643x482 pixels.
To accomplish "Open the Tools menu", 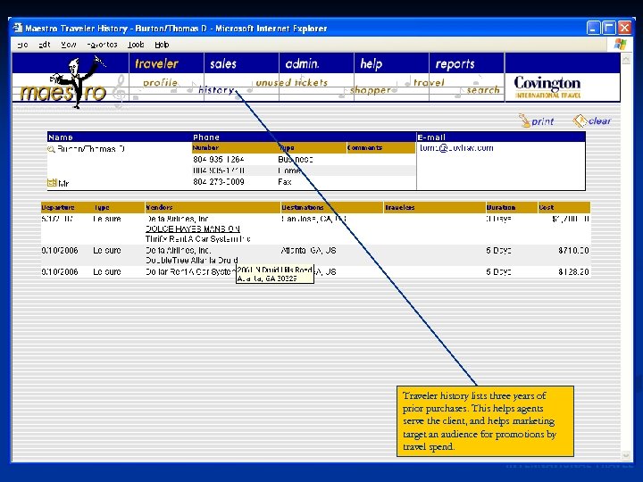I will 136,45.
